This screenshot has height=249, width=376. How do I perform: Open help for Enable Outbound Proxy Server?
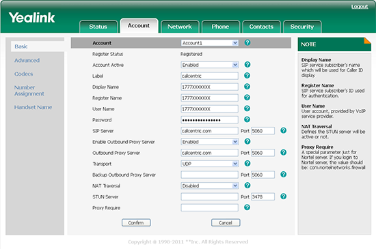(247, 142)
